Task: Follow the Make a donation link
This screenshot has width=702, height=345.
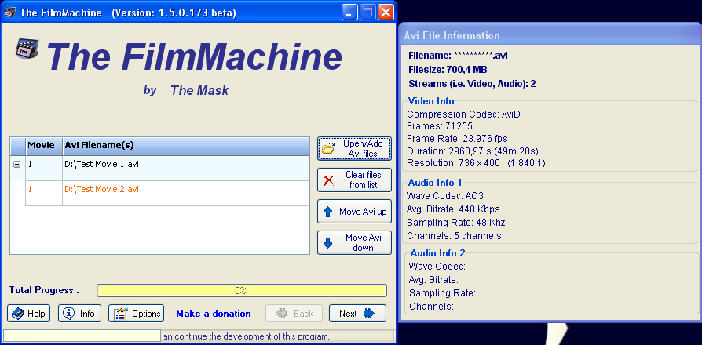Action: [x=214, y=314]
